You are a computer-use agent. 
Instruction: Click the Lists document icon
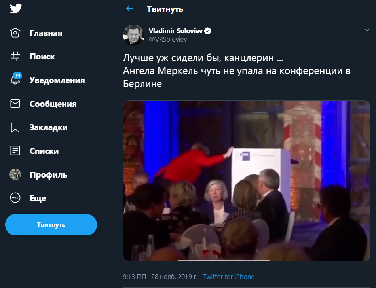(x=15, y=151)
